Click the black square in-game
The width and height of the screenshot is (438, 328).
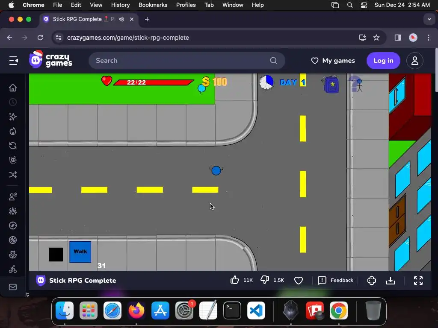(x=56, y=255)
